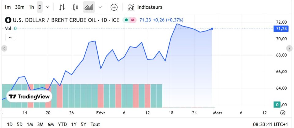This screenshot has width=294, height=128.
Task: Open chart settings hexagon icon
Action: coord(283,113)
